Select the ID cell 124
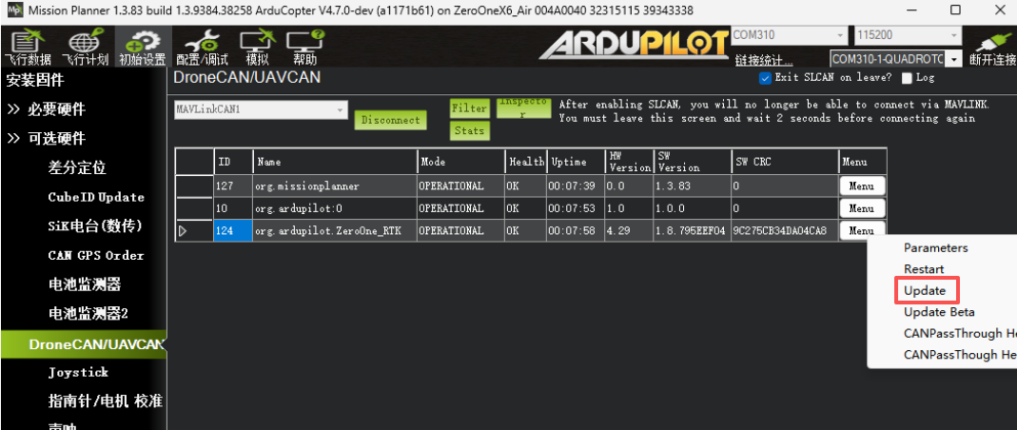The height and width of the screenshot is (430, 1017). tap(233, 231)
